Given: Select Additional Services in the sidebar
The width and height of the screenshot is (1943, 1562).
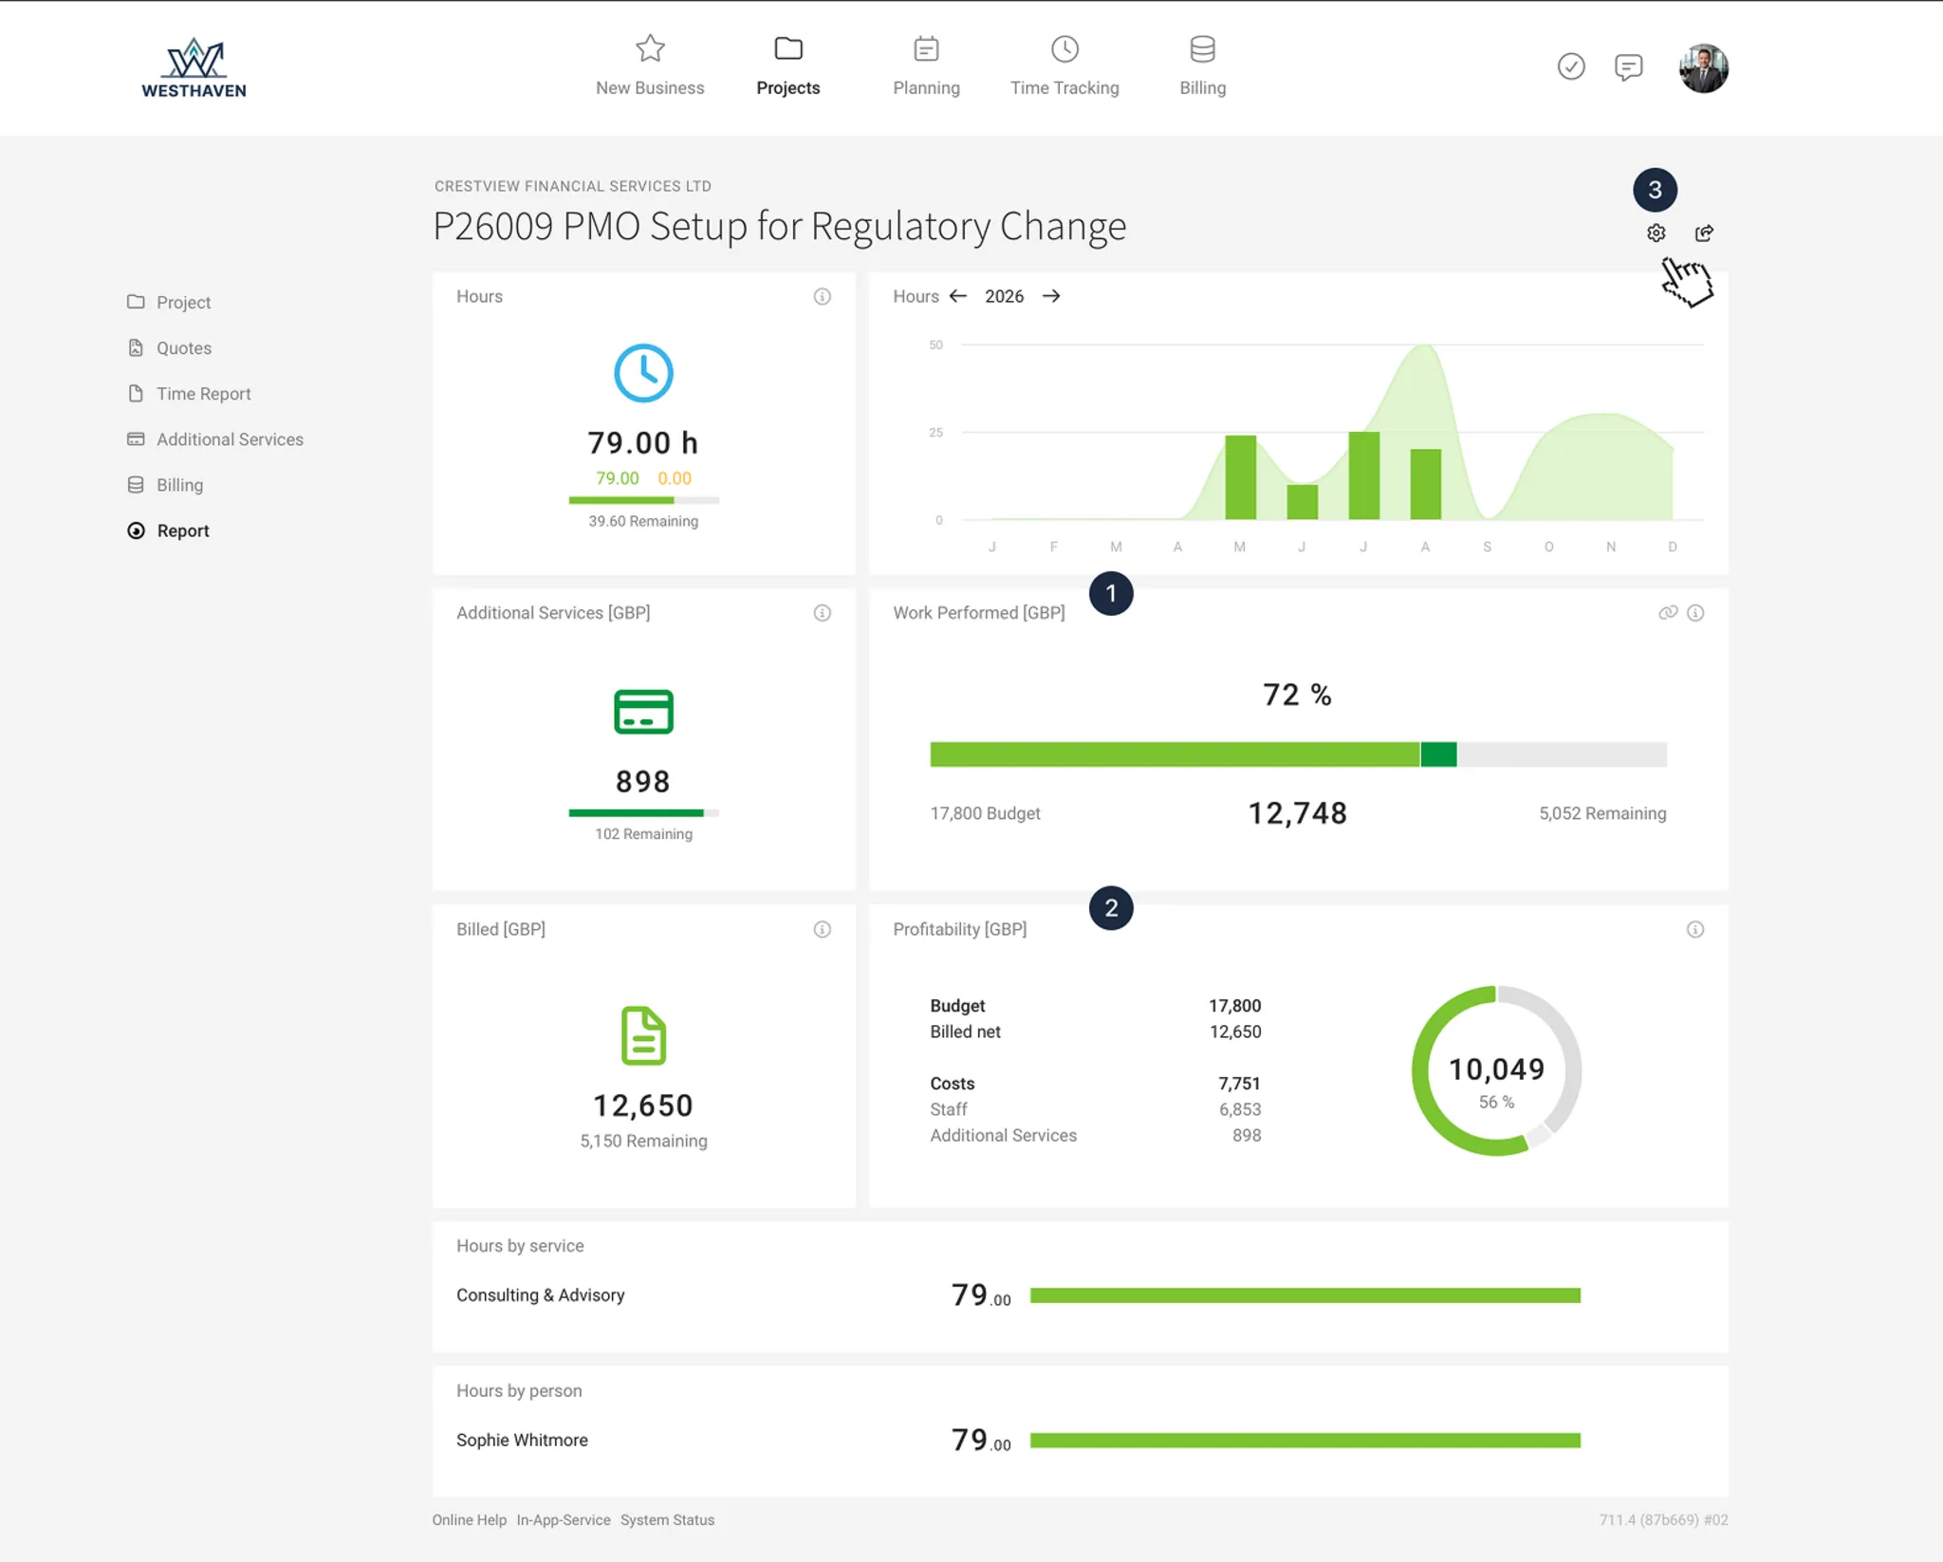Looking at the screenshot, I should (214, 438).
